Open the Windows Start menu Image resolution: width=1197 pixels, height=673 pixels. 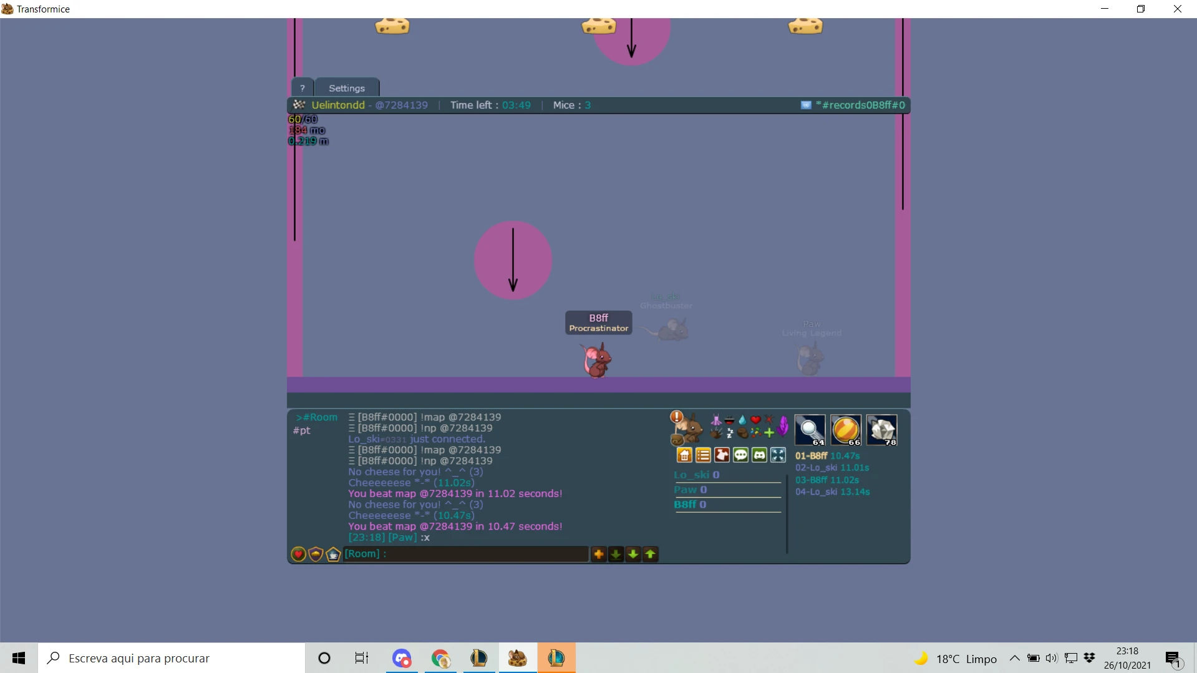[19, 658]
